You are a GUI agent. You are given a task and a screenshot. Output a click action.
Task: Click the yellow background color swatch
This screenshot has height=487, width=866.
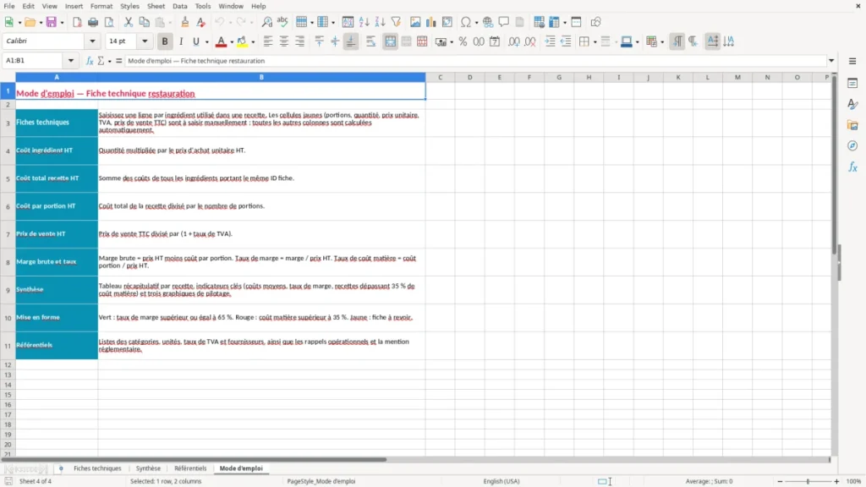pos(242,42)
